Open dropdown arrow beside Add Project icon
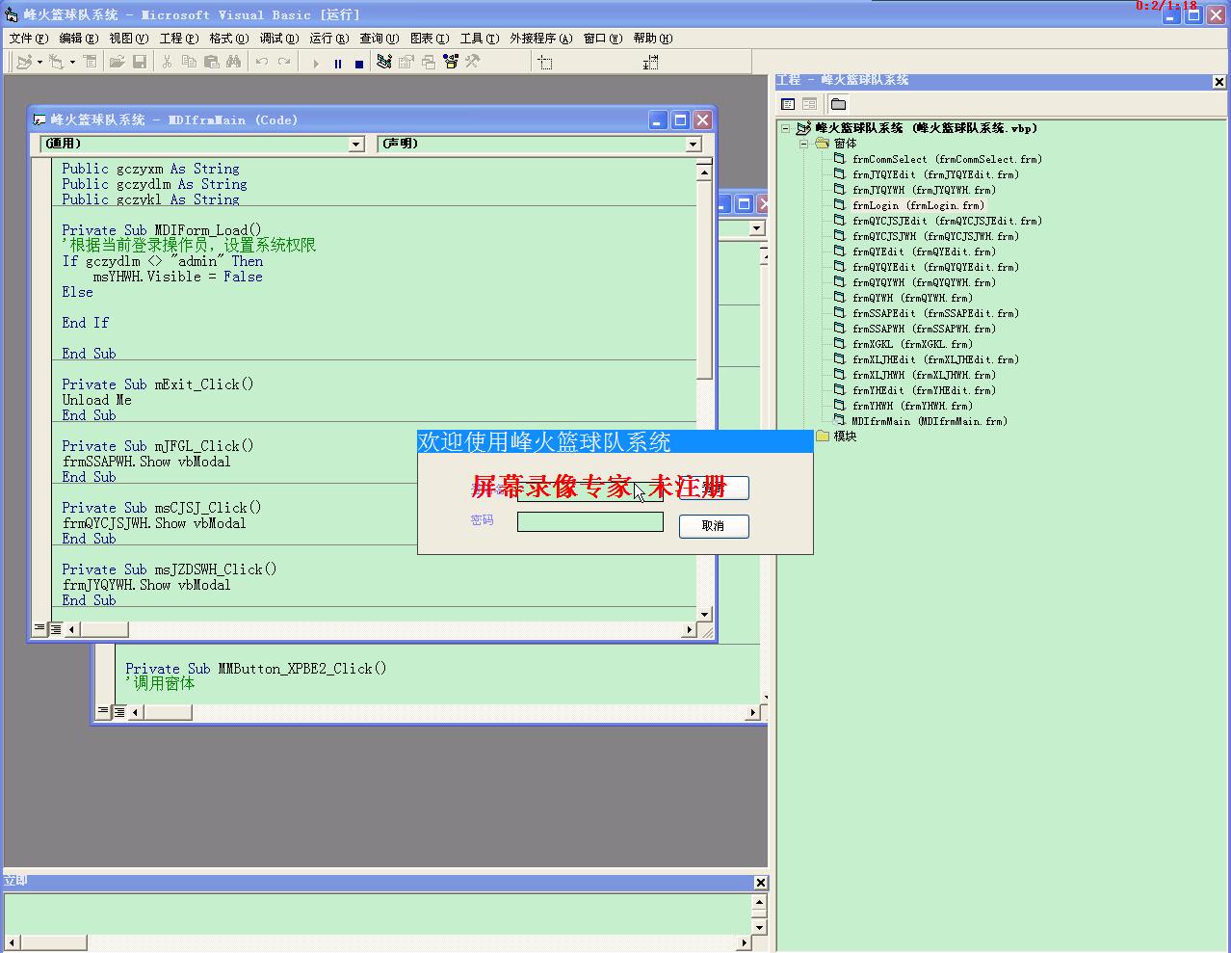The width and height of the screenshot is (1231, 953). click(x=39, y=63)
